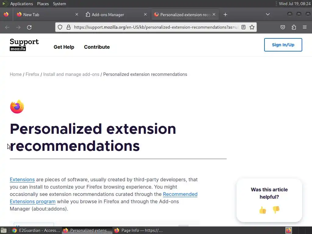Close the Add-ons Manager tab
The image size is (312, 234).
145,15
